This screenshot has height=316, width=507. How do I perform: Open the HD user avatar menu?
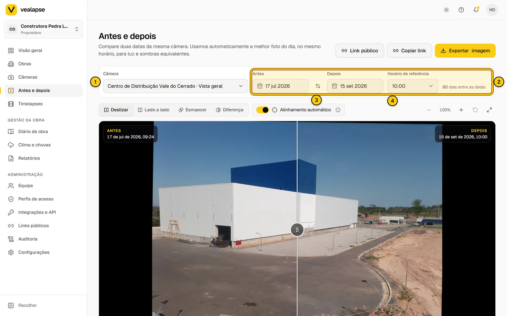(x=492, y=10)
